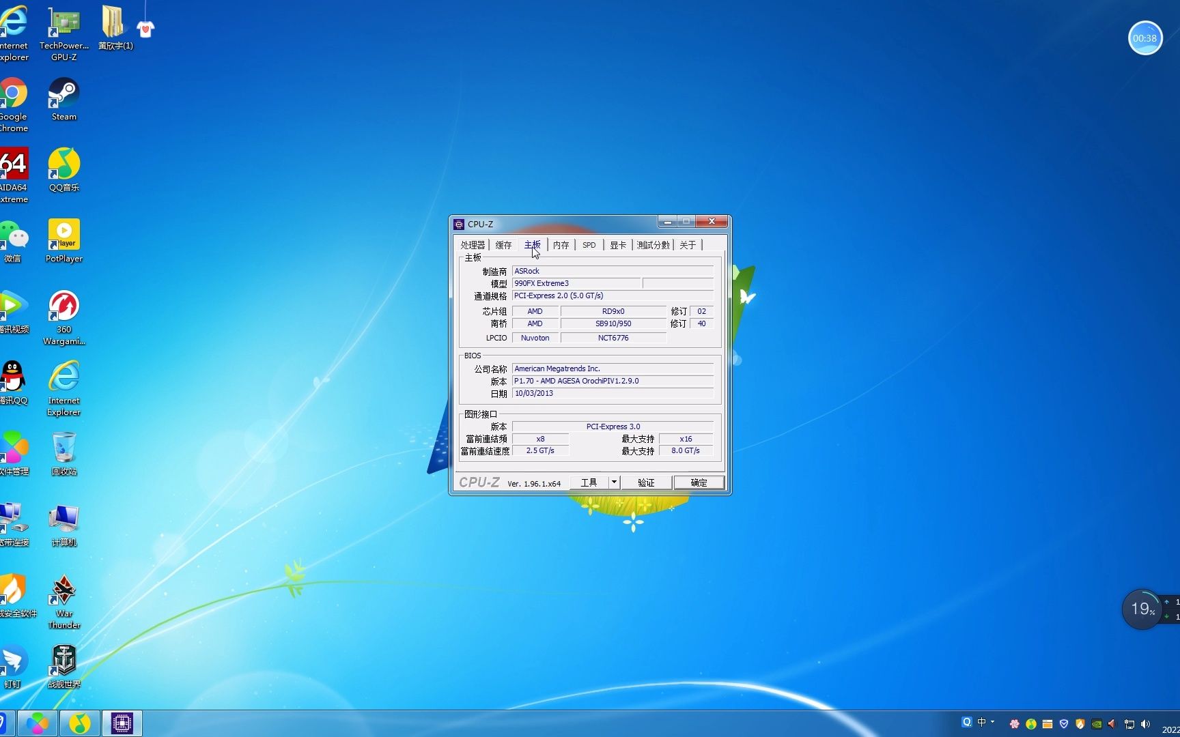Click the max supported 8.0 GT/s value
Screen dimensions: 1180x737
click(686, 450)
